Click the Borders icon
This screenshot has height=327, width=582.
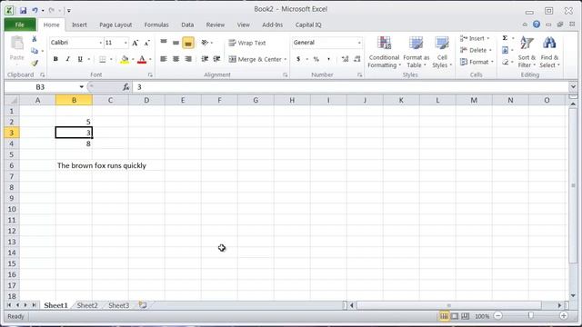point(103,59)
